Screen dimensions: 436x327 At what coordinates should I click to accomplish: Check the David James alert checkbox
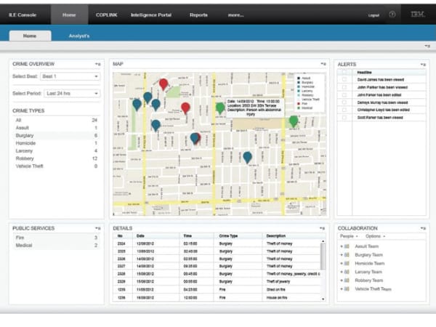[344, 79]
